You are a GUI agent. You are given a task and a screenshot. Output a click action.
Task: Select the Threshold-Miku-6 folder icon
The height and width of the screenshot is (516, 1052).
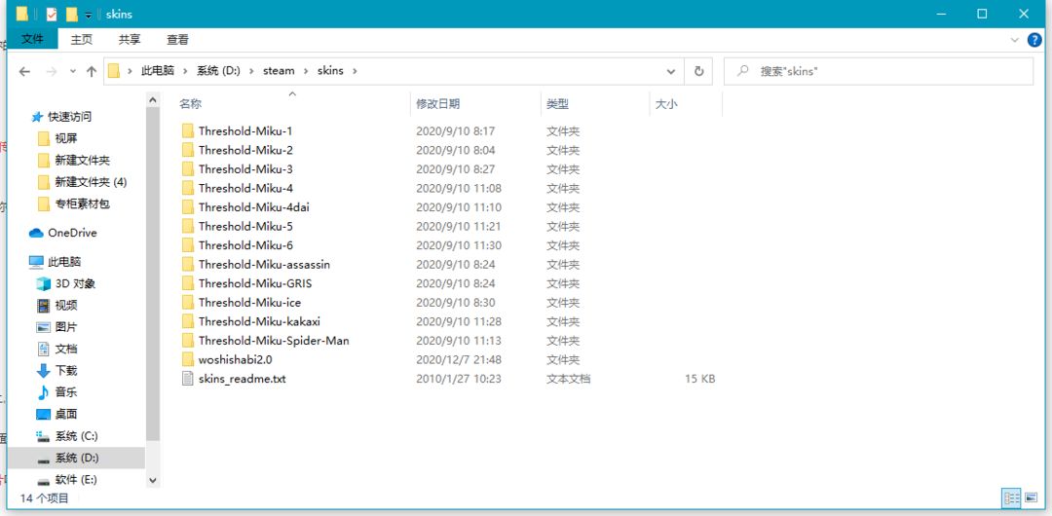point(188,245)
